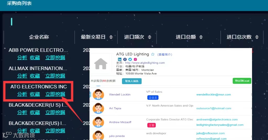Click the company house logo placeholder
The image size is (268, 140).
(101, 64)
